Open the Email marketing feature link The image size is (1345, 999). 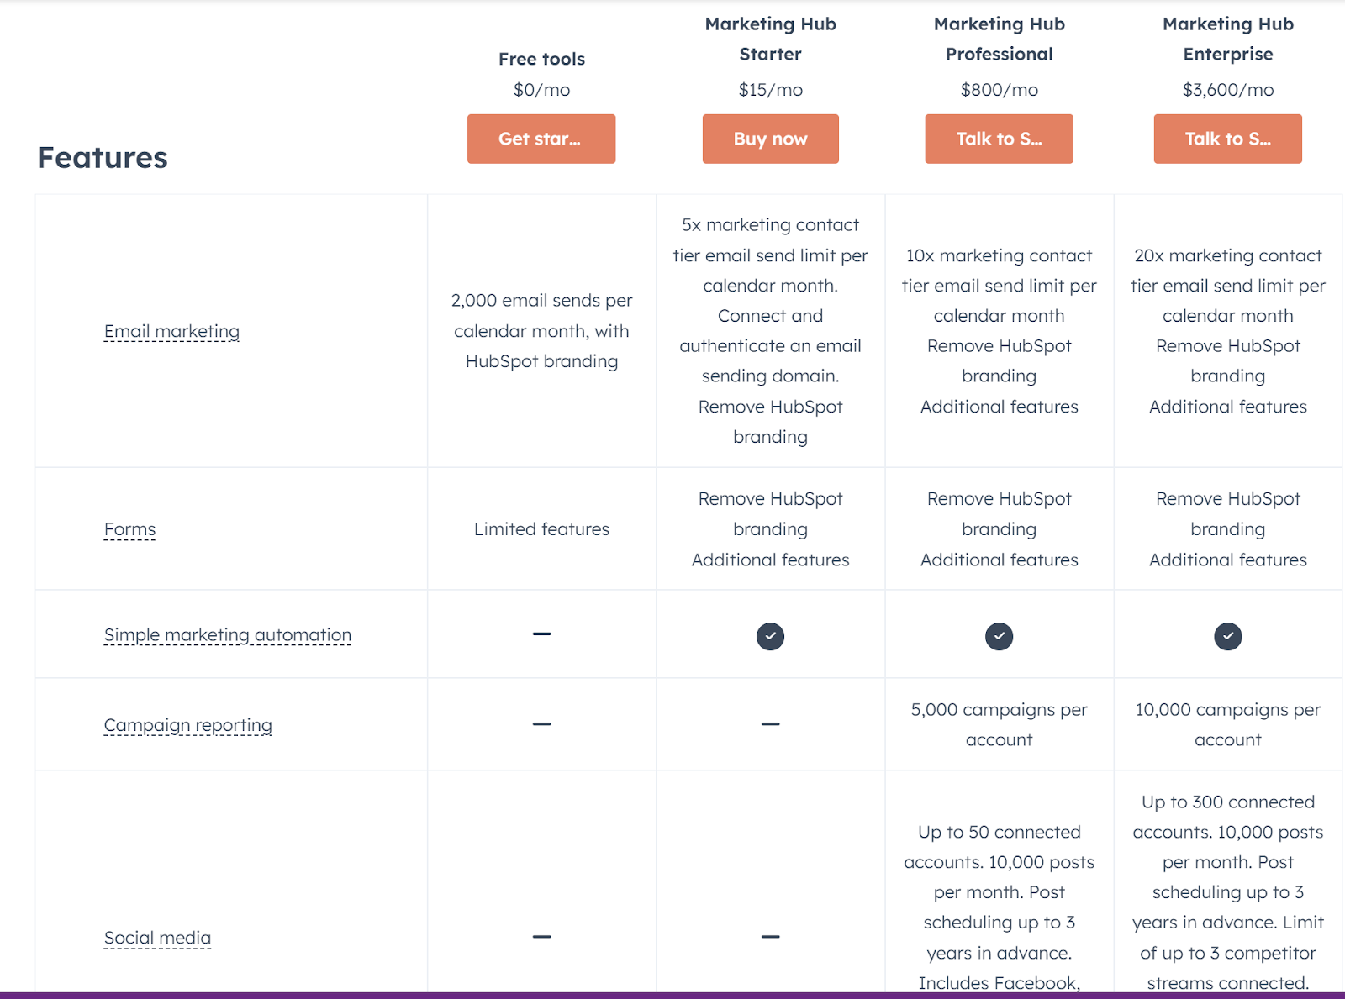[171, 331]
